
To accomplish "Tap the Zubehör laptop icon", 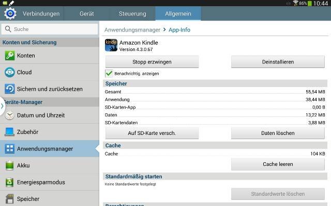I will [x=10, y=132].
